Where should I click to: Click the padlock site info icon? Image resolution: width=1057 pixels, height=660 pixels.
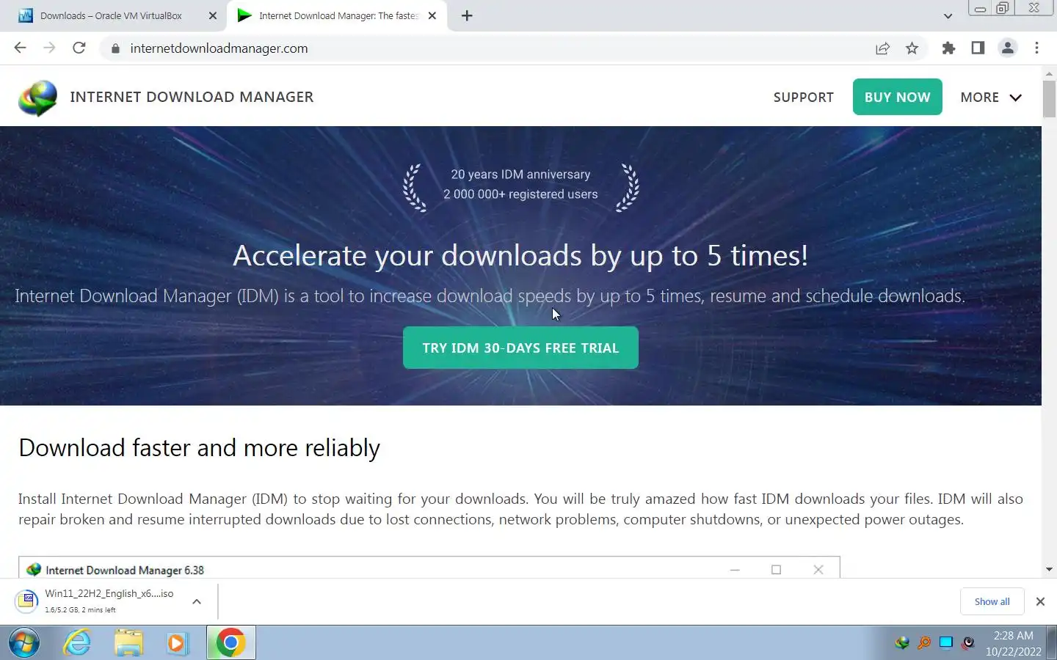pos(115,48)
